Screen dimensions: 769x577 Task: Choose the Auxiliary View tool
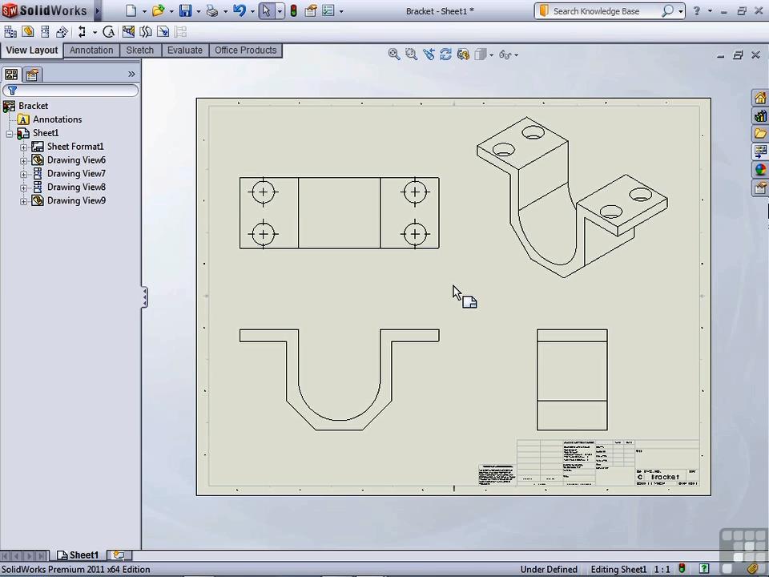click(x=62, y=32)
